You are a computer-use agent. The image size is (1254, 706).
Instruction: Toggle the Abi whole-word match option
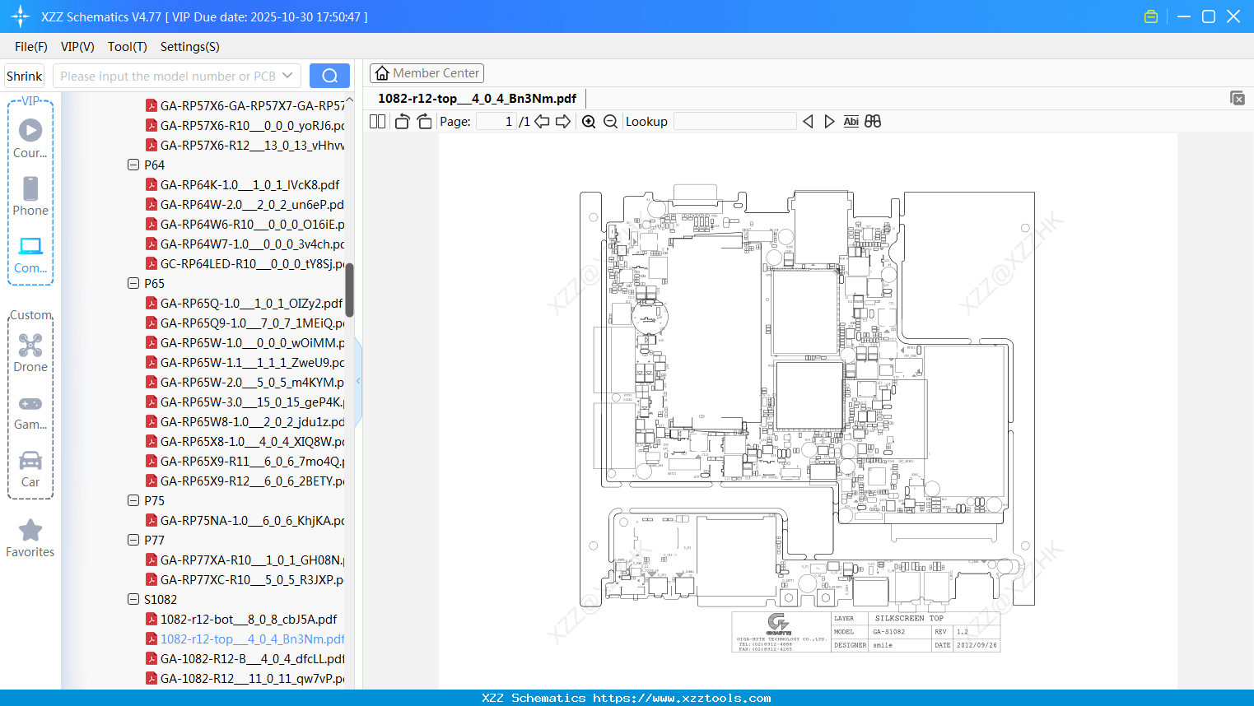(x=851, y=122)
